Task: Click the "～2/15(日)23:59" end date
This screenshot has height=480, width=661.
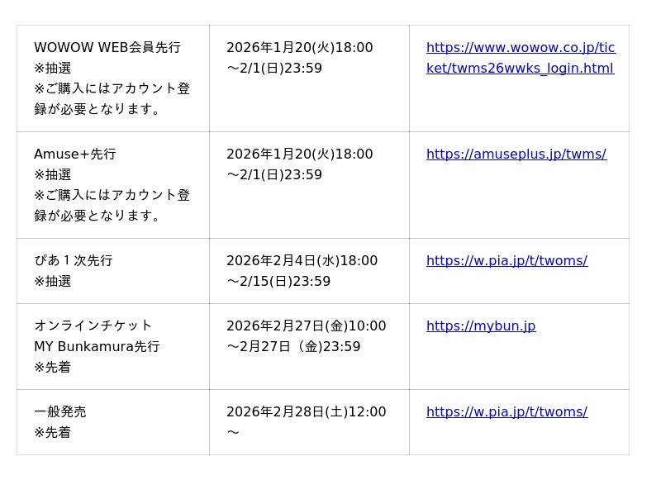Action: click(x=278, y=282)
